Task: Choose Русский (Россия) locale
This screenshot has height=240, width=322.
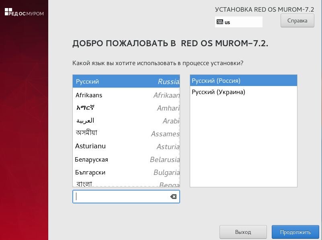Action: (244, 80)
